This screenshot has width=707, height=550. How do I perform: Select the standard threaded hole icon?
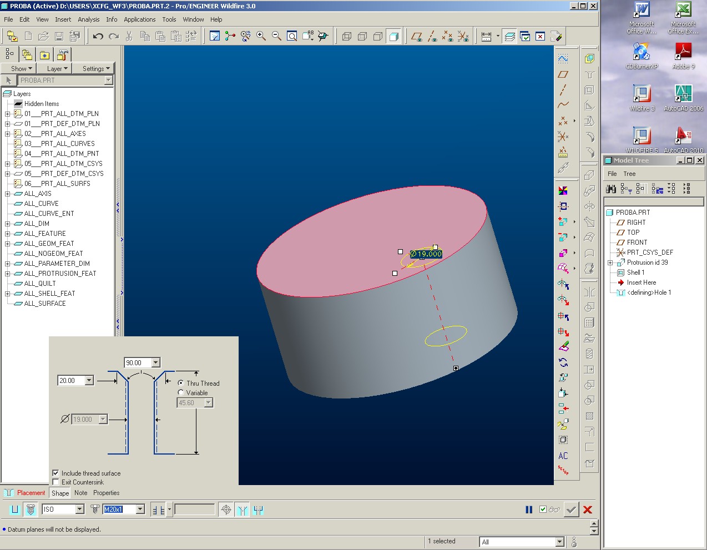[31, 509]
